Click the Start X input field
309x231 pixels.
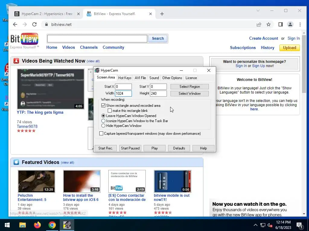pos(123,87)
